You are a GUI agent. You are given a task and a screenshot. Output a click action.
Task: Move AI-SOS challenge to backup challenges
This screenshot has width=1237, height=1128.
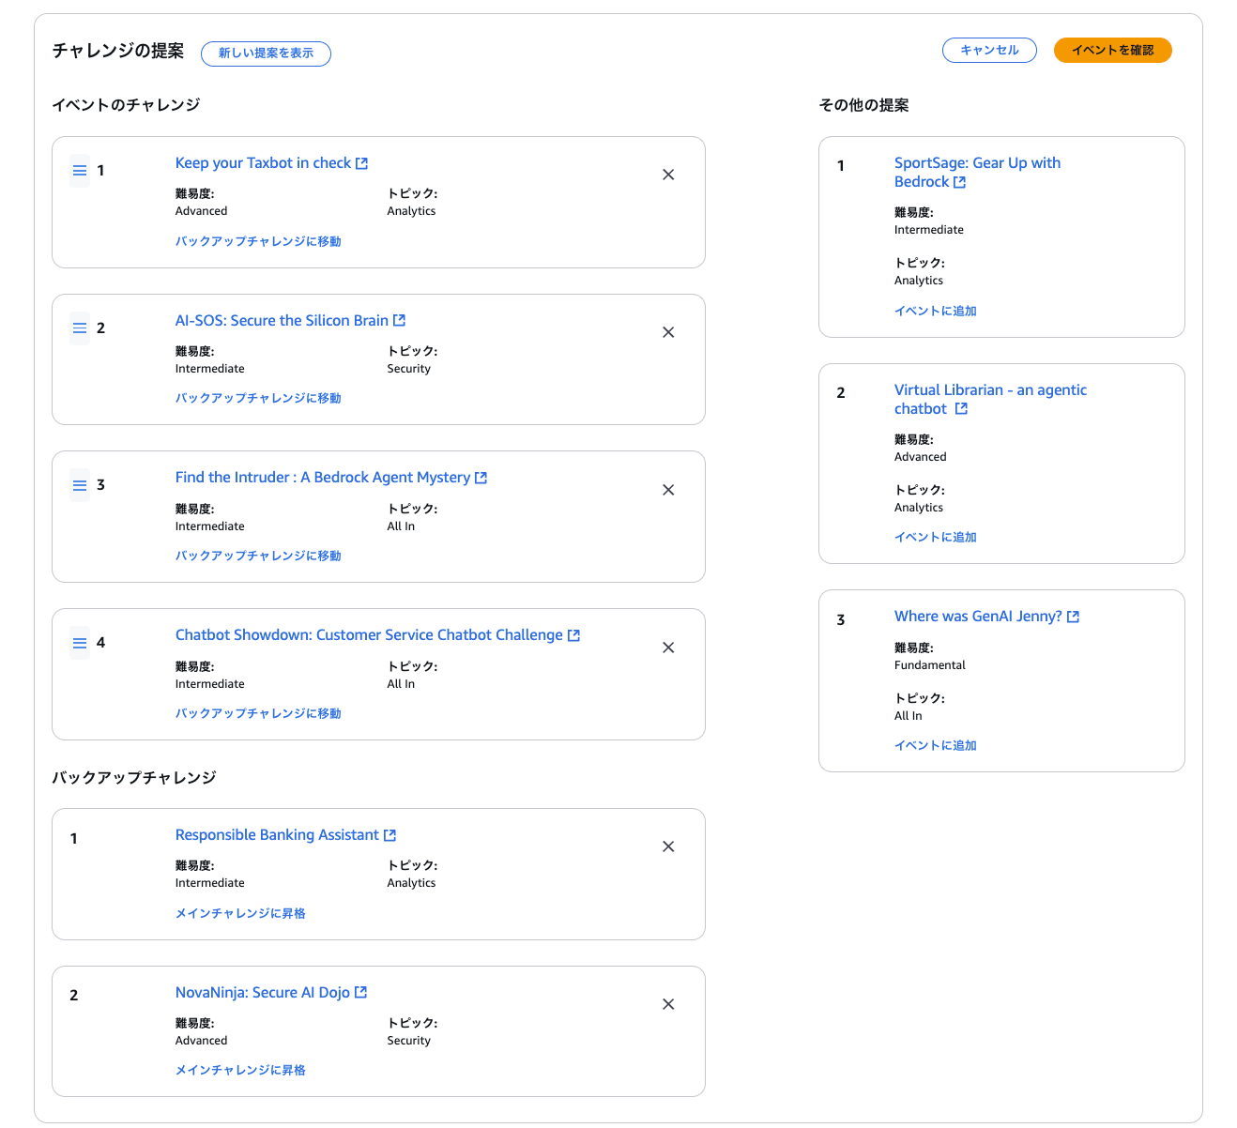click(x=258, y=399)
